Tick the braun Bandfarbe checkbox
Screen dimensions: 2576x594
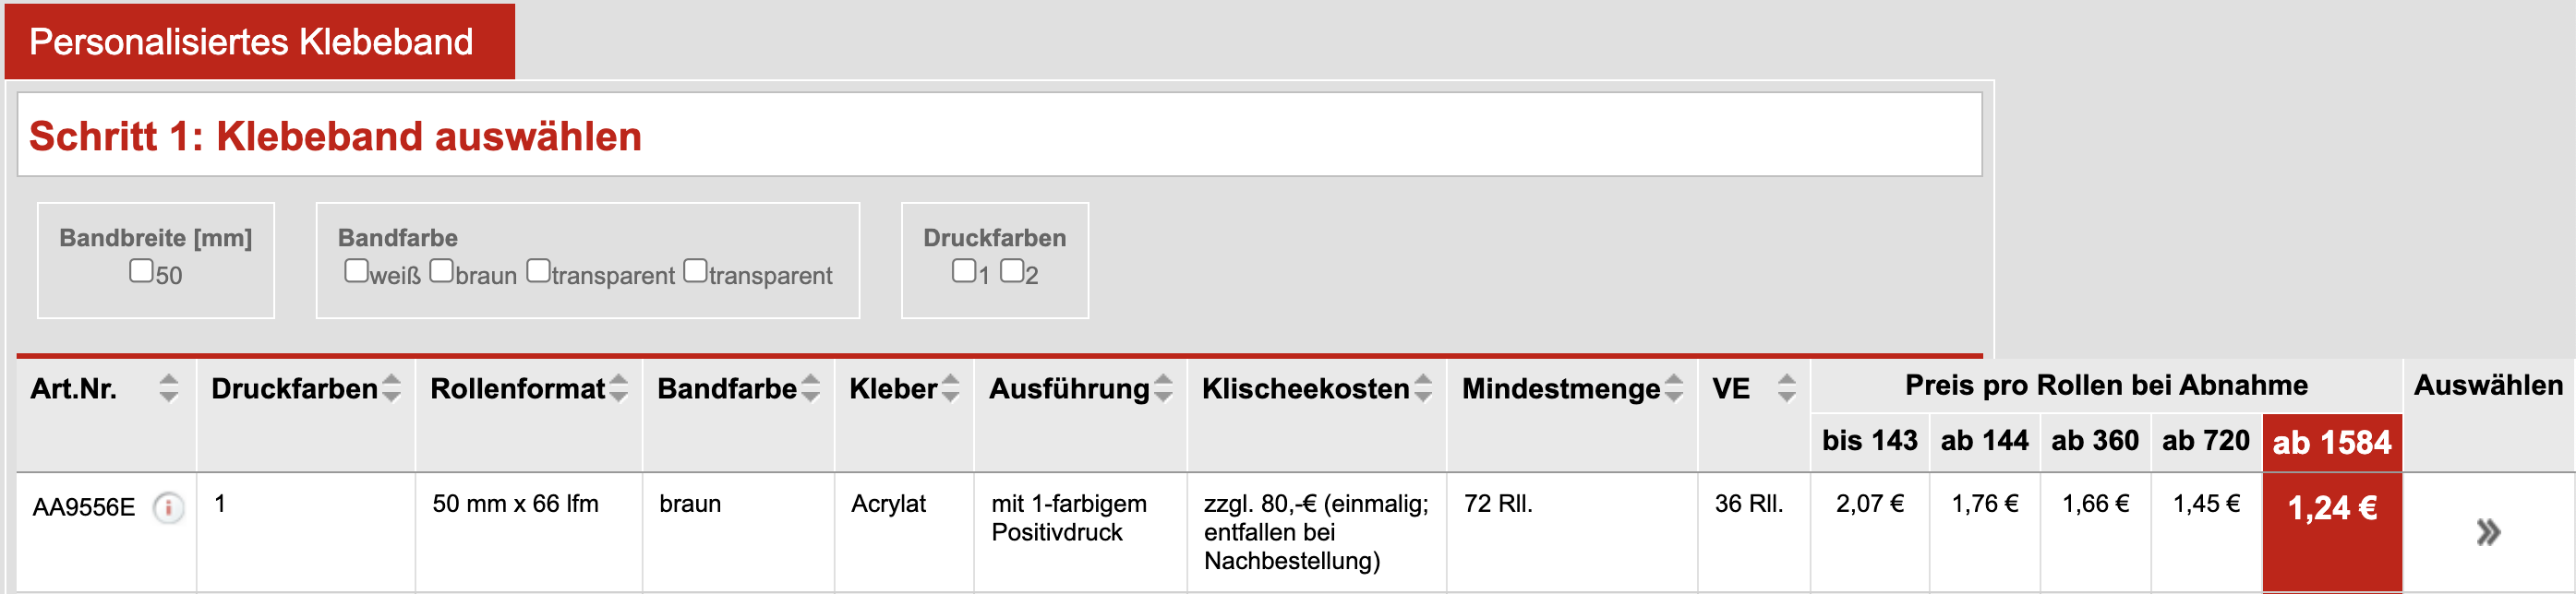click(441, 271)
